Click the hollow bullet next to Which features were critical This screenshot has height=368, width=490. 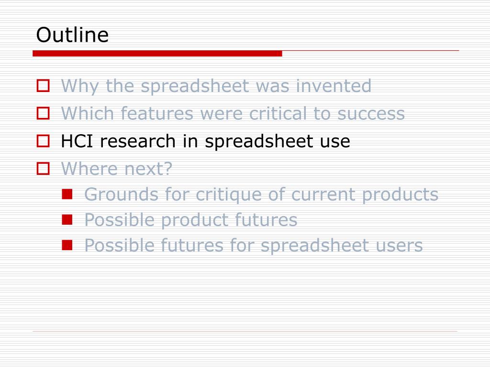click(43, 113)
